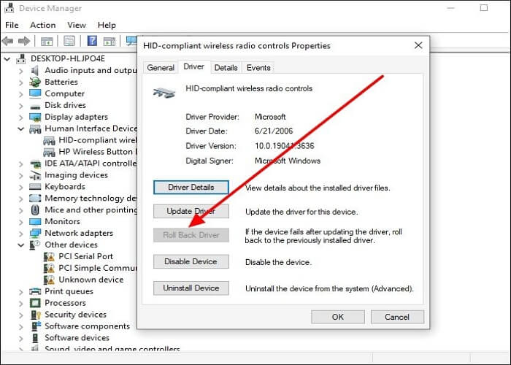
Task: Expand the Display adapters category
Action: [21, 118]
